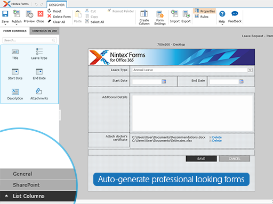Viewport: 273px width, 204px height.
Task: Switch to the CONTROLS IN USE tab
Action: [x=44, y=31]
